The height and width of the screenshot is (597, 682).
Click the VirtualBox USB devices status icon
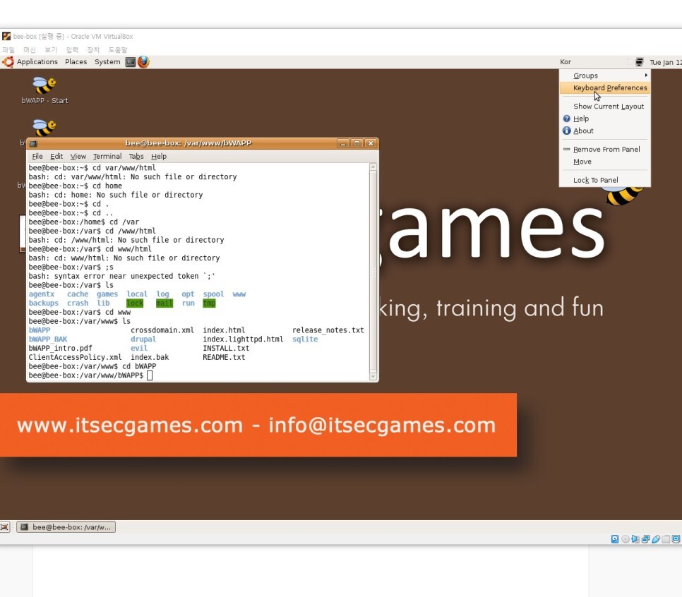[x=655, y=539]
